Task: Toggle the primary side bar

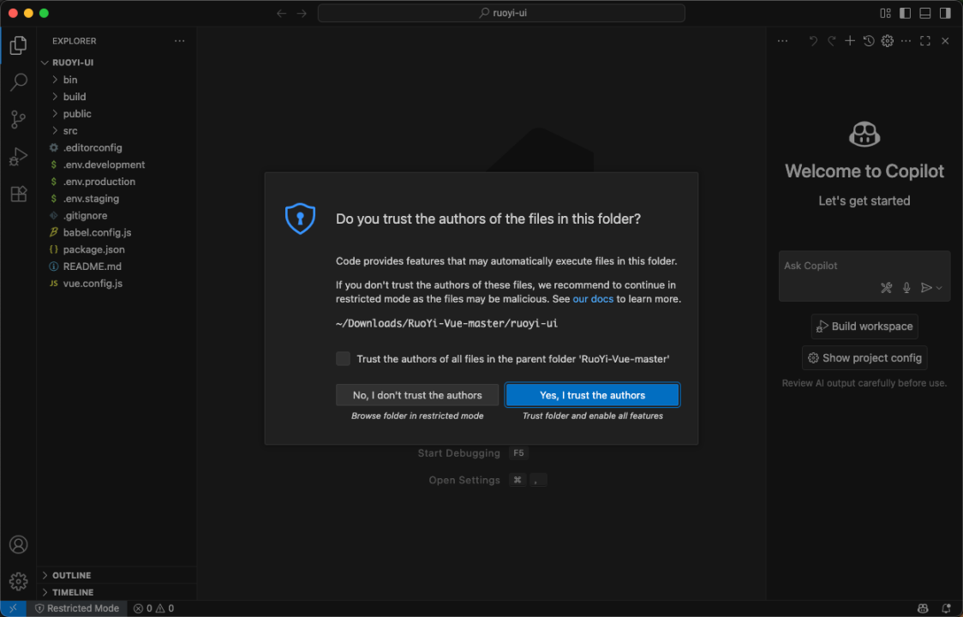Action: coord(905,13)
